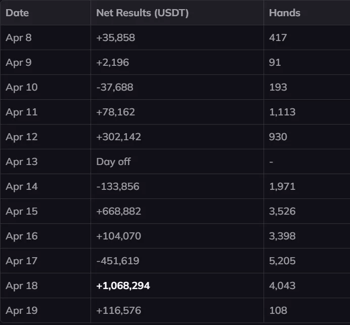Screen dimensions: 350x325
Task: Select the Apr 9 hands count 91
Action: click(x=275, y=62)
